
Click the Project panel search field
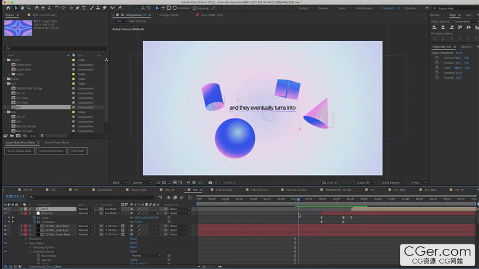(56, 48)
